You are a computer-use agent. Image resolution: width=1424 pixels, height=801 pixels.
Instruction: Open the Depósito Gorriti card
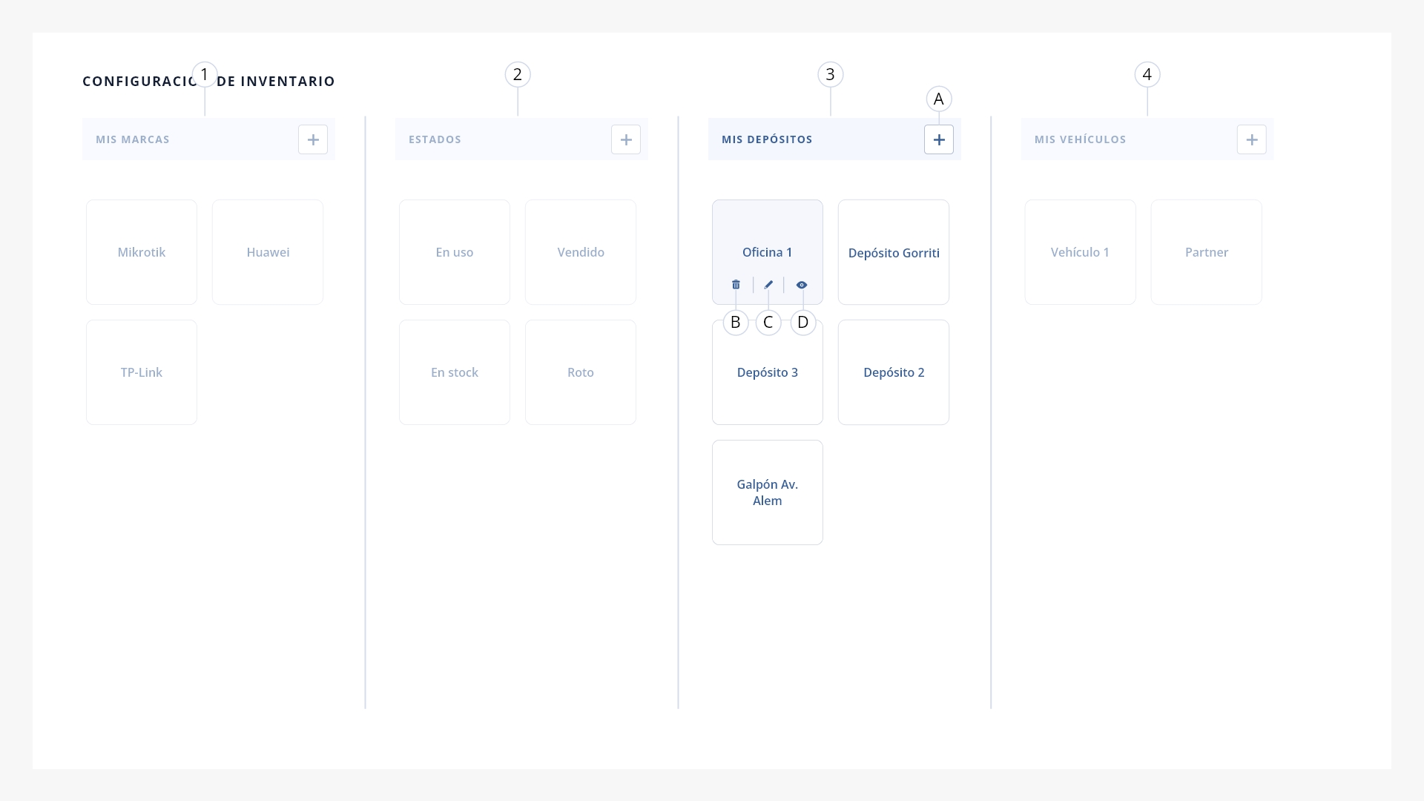point(894,252)
